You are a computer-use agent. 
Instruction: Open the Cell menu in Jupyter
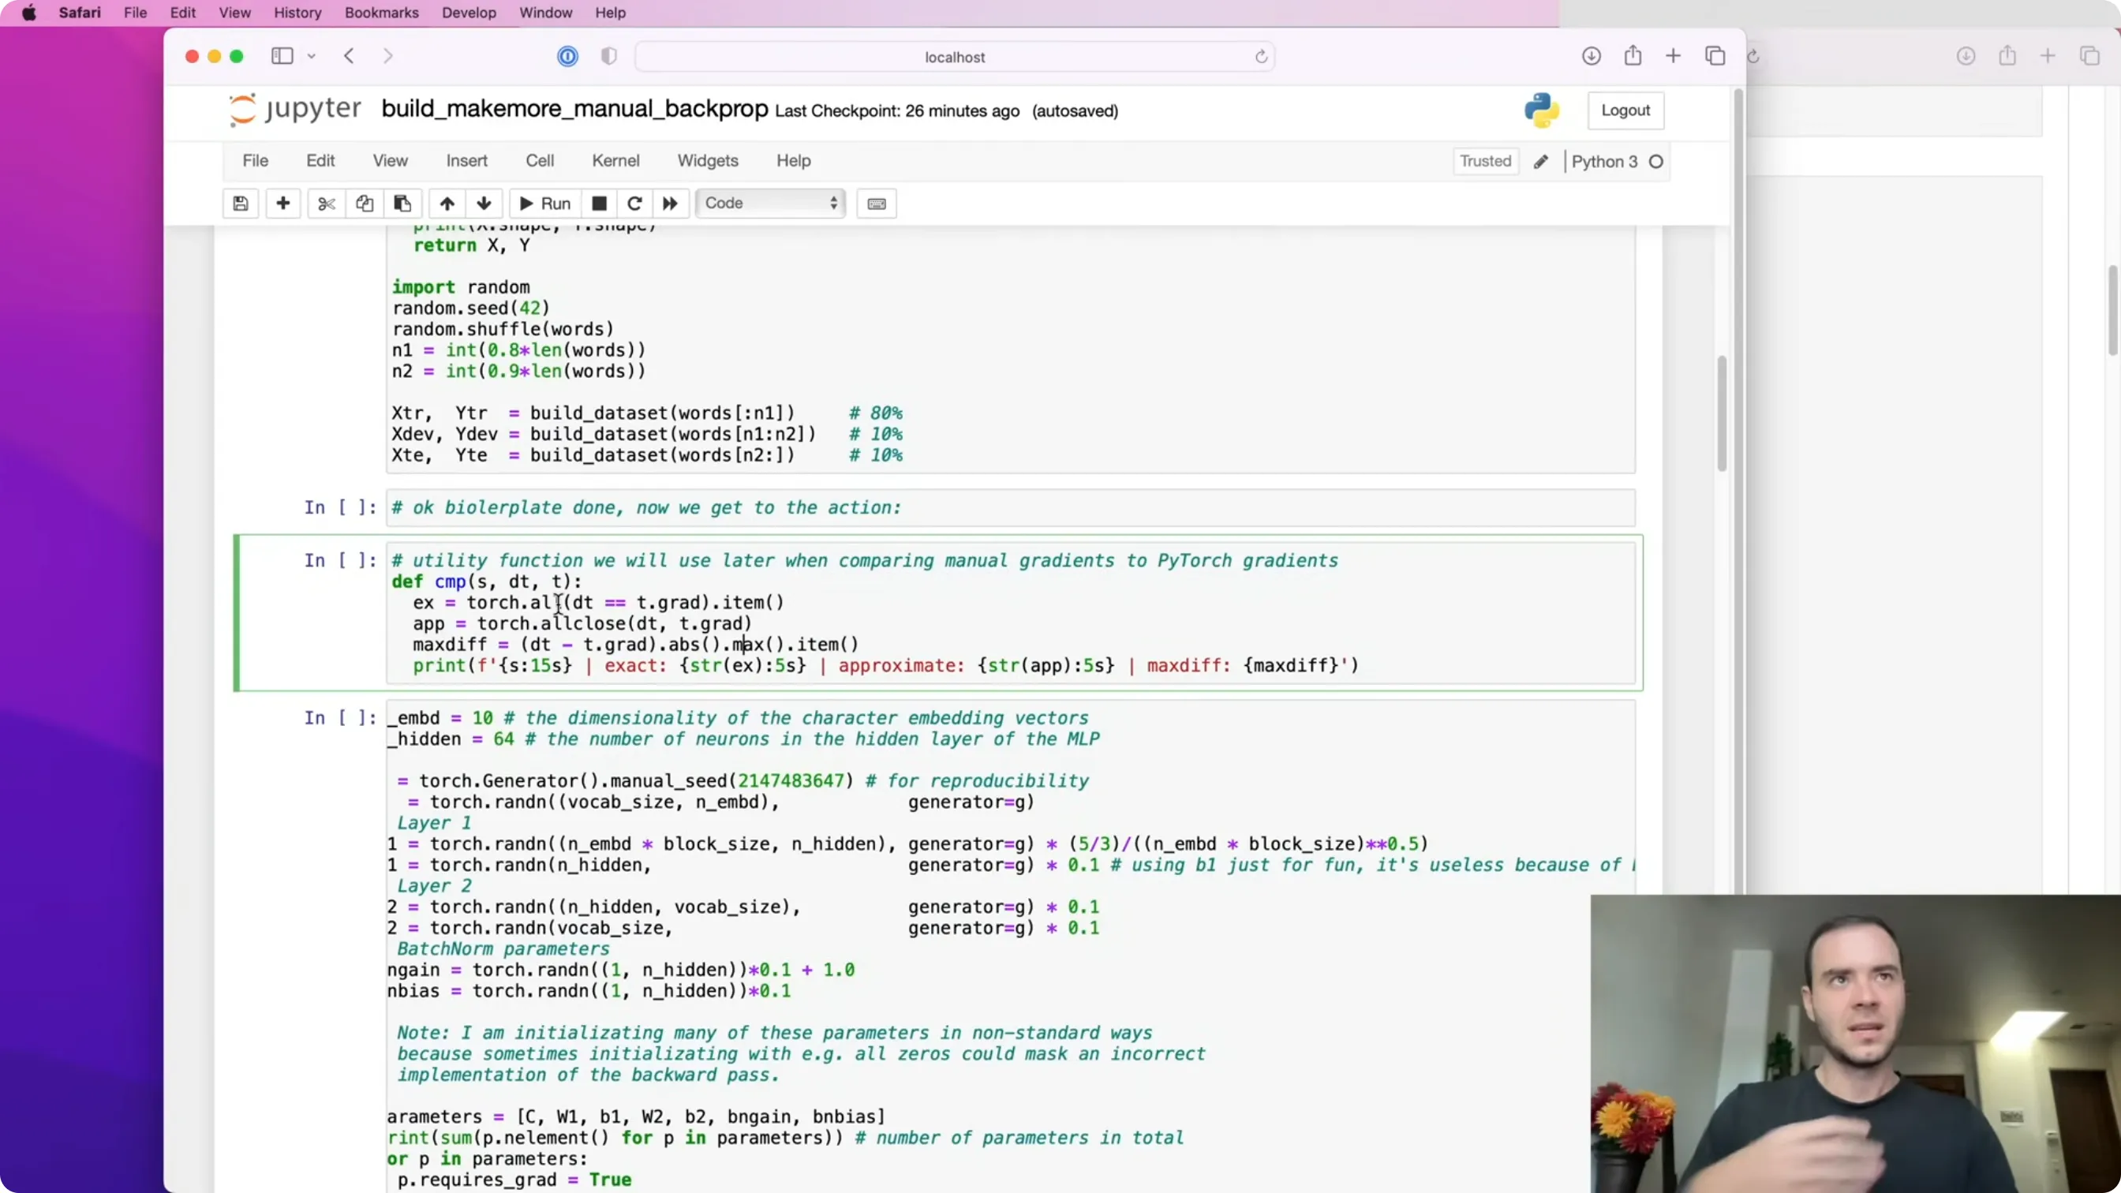[x=541, y=160]
